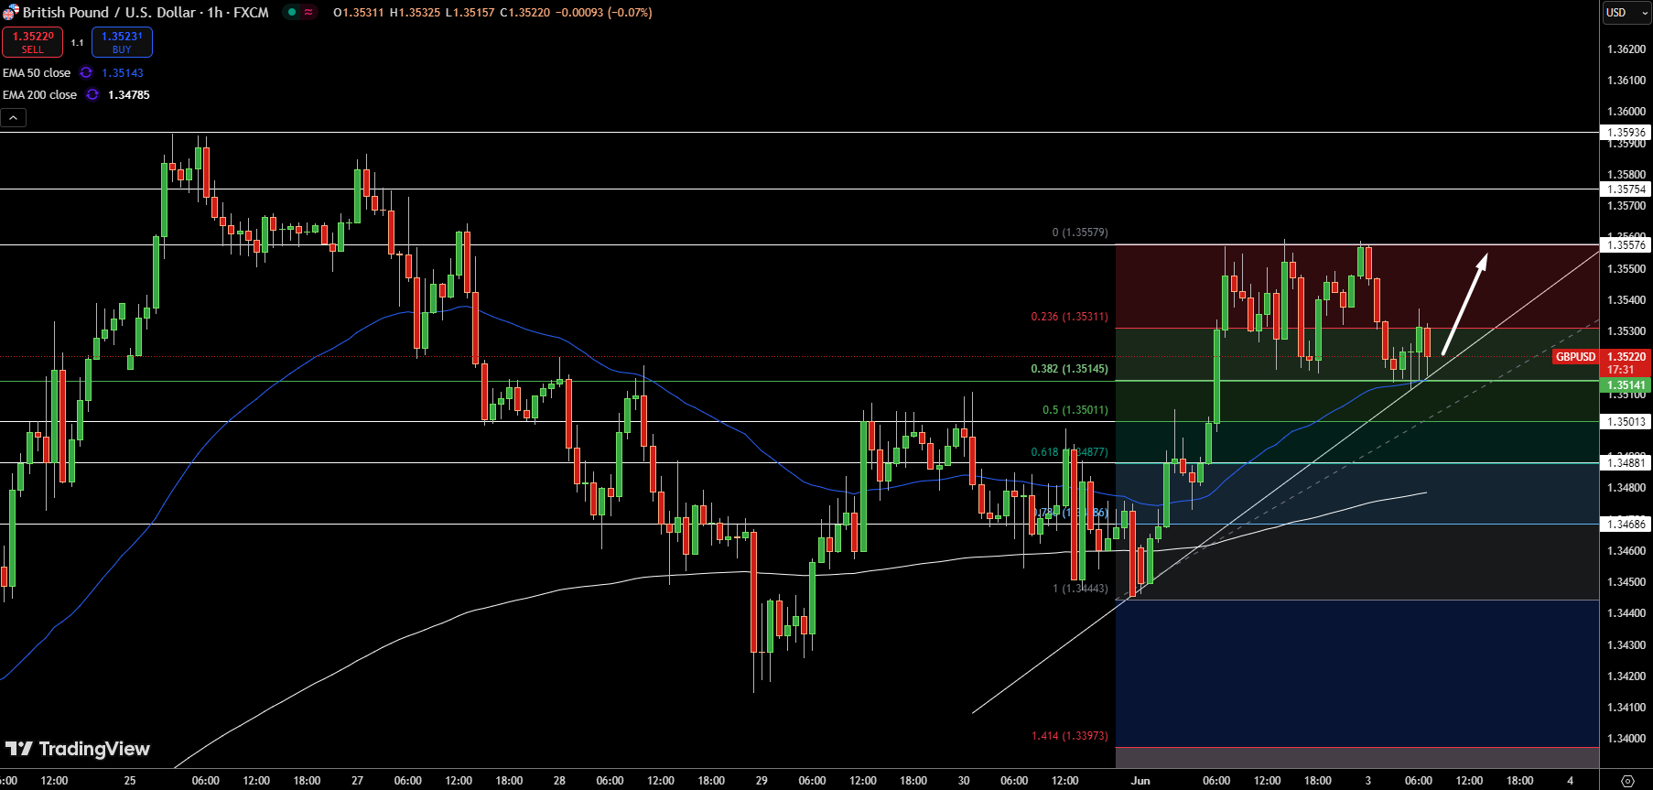Click the 25 date label on time axis
This screenshot has width=1653, height=790.
coord(130,781)
